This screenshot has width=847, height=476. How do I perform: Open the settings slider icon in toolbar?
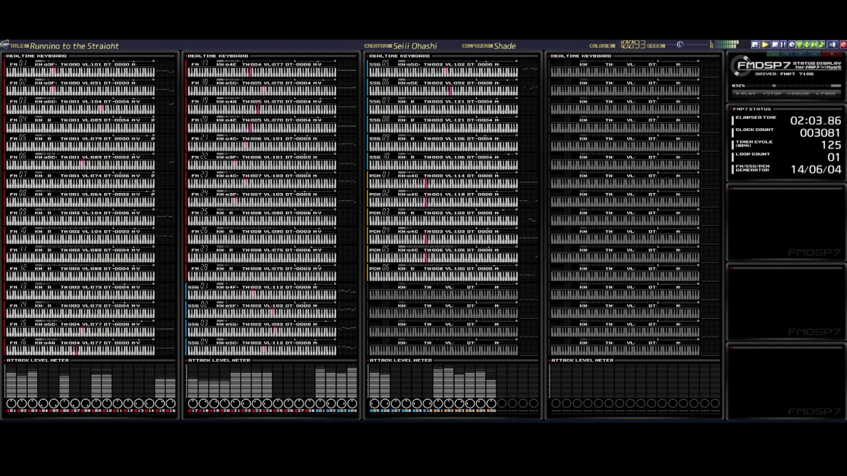click(832, 44)
